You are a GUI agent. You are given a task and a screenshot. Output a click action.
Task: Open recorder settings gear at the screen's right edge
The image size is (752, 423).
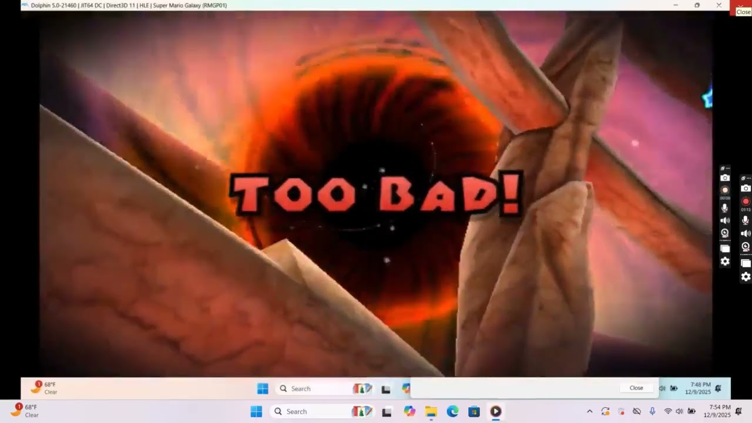[x=746, y=277]
